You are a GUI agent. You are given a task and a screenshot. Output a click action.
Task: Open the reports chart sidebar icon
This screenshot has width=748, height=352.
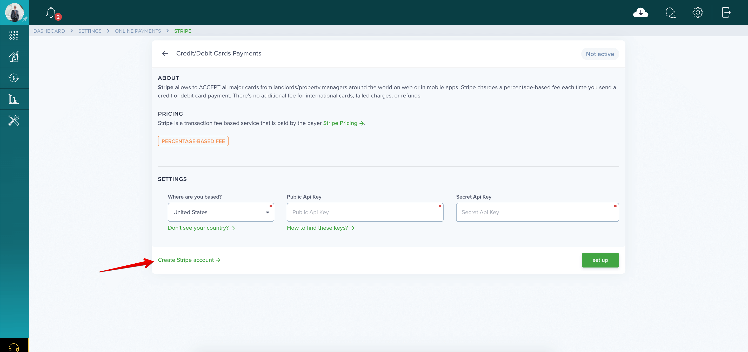click(14, 99)
